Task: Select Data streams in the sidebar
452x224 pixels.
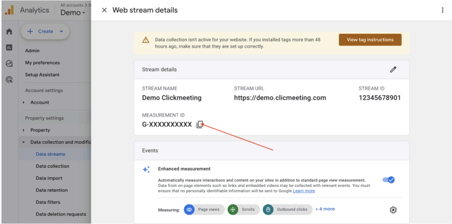Action: 50,154
